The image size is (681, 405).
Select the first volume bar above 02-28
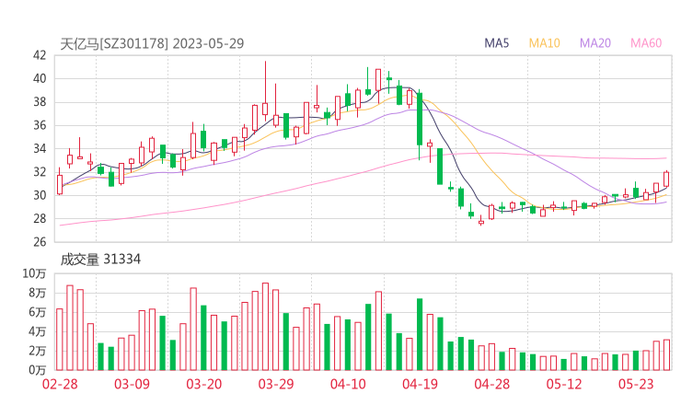[x=60, y=340]
